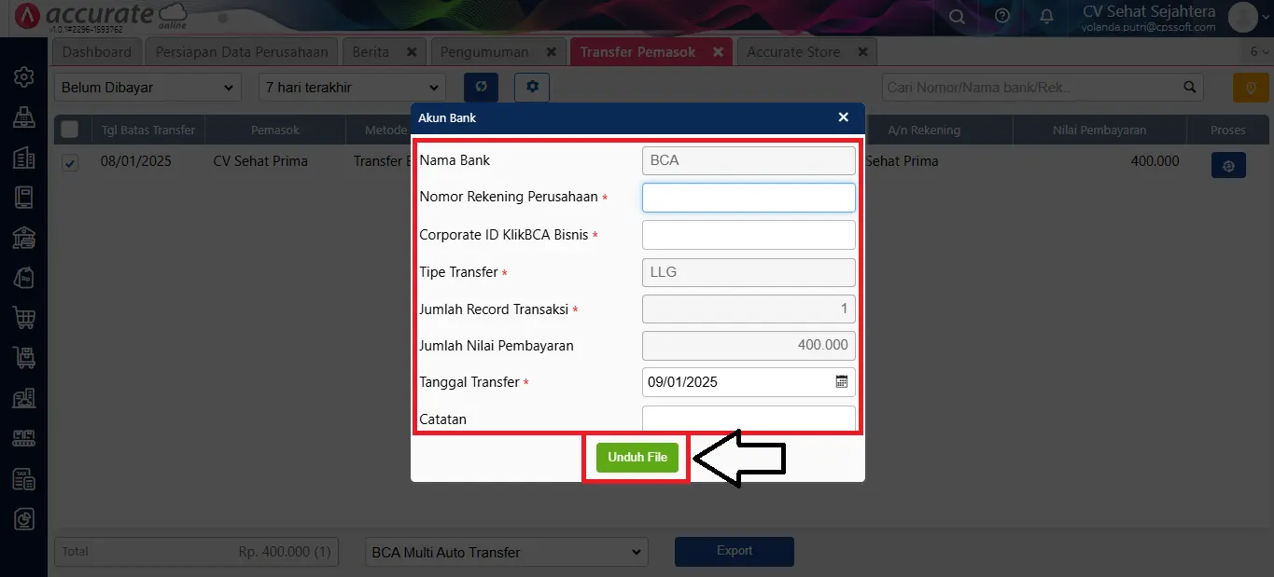Open the Rp money bag module in sidebar
Image resolution: width=1274 pixels, height=577 pixels.
coord(23,278)
